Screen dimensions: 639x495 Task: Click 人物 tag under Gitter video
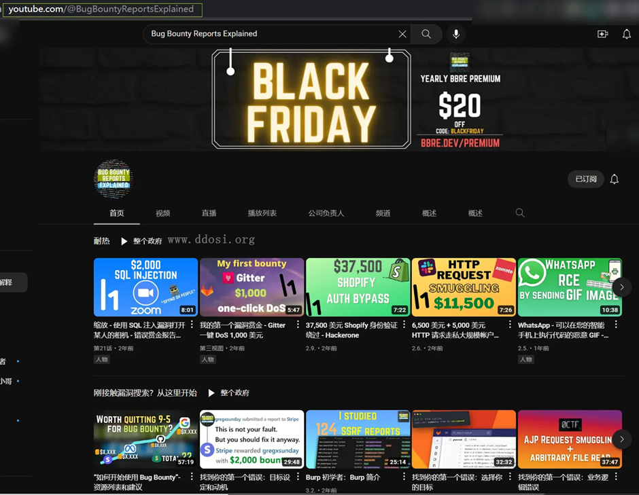(x=207, y=359)
